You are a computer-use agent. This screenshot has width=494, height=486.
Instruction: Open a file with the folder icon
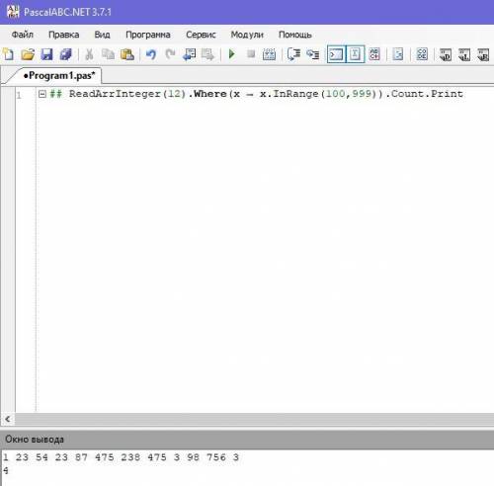coord(28,54)
